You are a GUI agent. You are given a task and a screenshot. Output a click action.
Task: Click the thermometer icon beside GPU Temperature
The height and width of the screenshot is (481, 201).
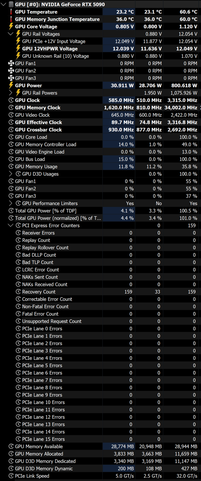pos(11,12)
